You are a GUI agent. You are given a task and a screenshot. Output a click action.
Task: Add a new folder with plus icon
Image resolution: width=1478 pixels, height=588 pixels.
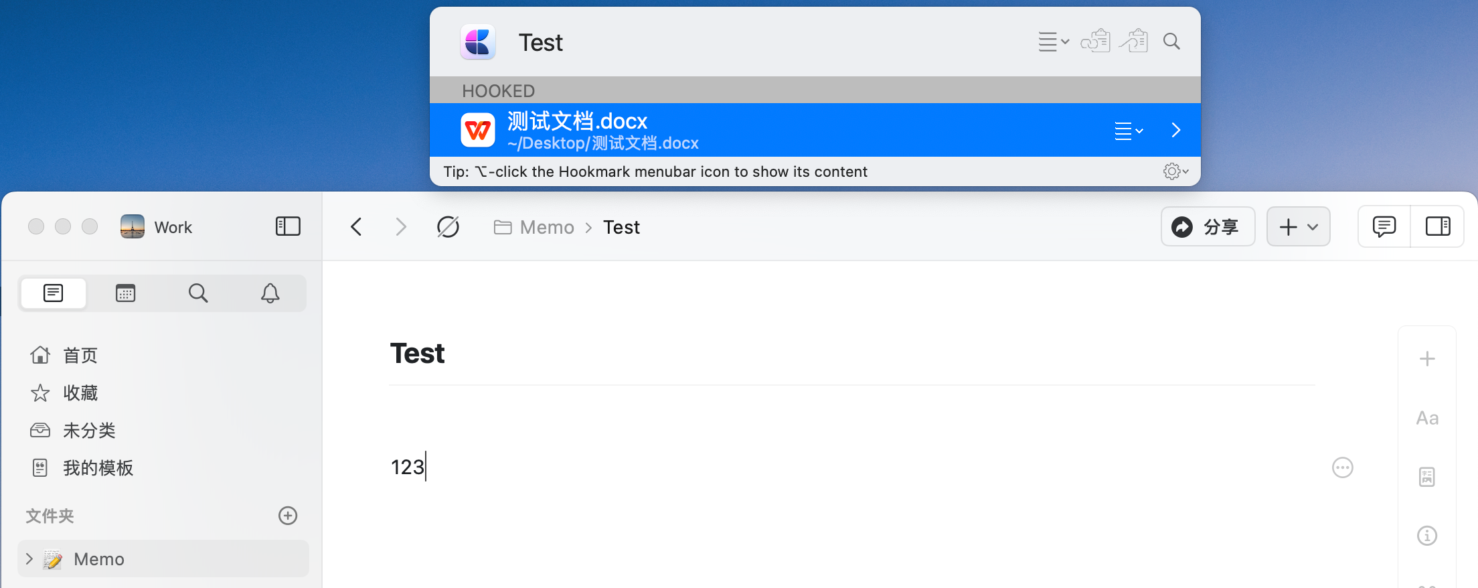[x=288, y=516]
